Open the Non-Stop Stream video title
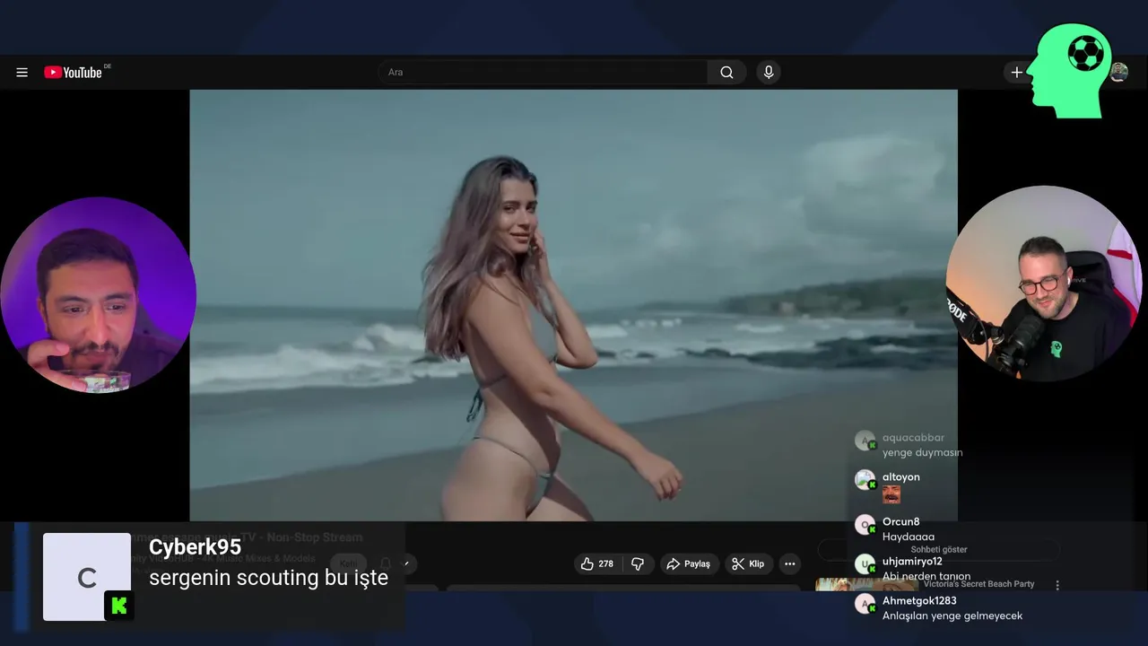 [247, 537]
